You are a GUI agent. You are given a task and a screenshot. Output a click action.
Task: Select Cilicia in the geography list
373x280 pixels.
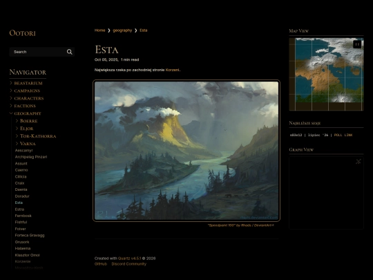coord(21,177)
